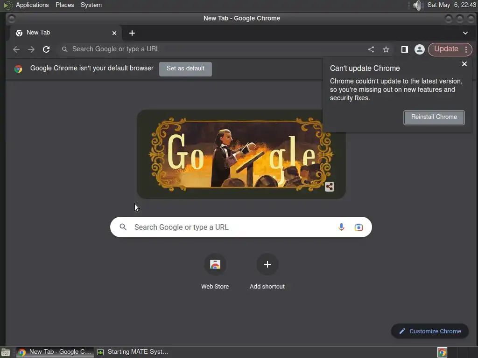
Task: Click the show desktop icon in taskbar
Action: click(6, 352)
